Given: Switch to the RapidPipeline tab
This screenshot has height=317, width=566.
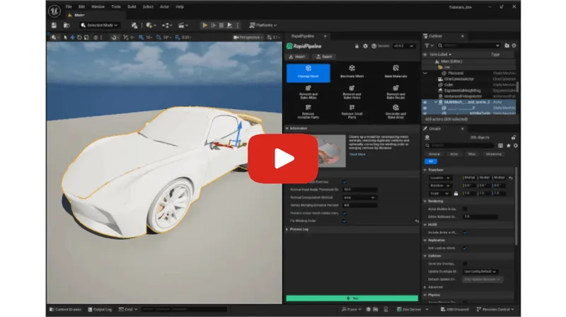Looking at the screenshot, I should pos(304,36).
